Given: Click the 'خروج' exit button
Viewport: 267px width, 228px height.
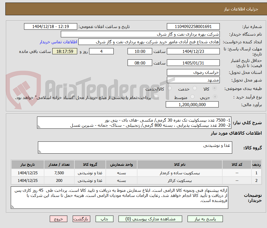Looking at the screenshot, I should (x=58, y=219).
